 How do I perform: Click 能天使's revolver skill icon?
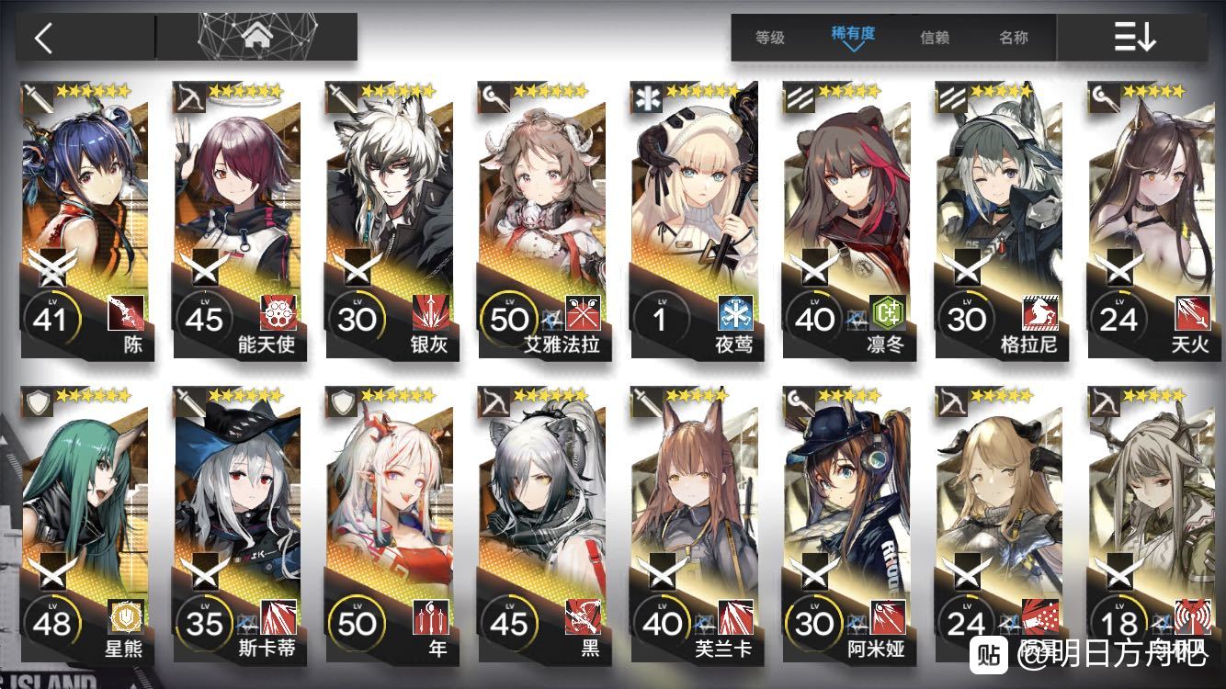tap(278, 314)
